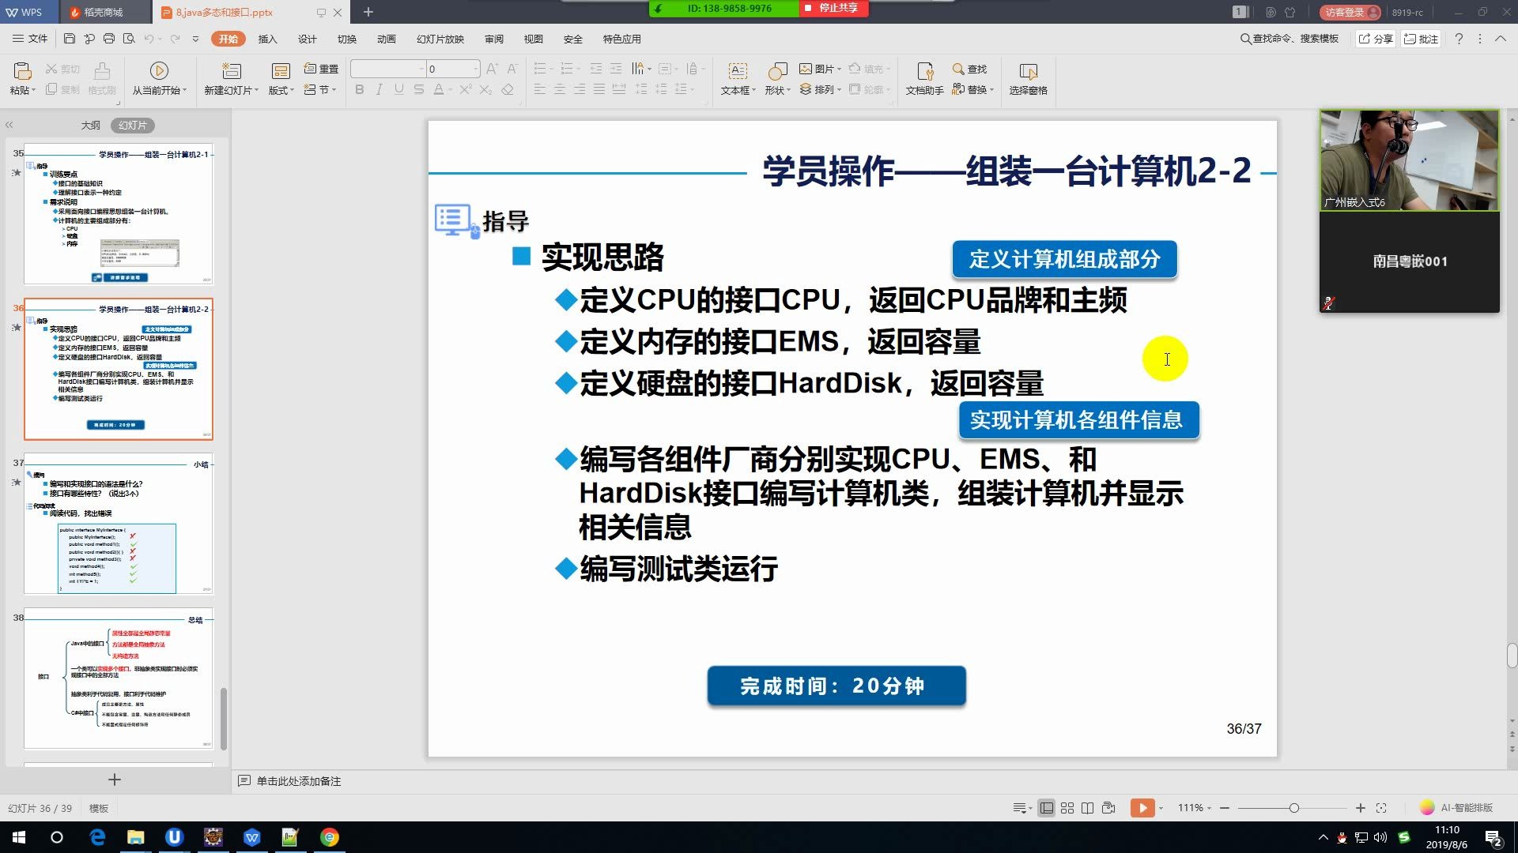Toggle italic formatting

pyautogui.click(x=377, y=89)
